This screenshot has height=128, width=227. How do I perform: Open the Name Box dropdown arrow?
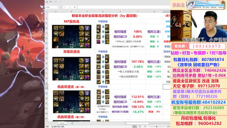click(57, 7)
